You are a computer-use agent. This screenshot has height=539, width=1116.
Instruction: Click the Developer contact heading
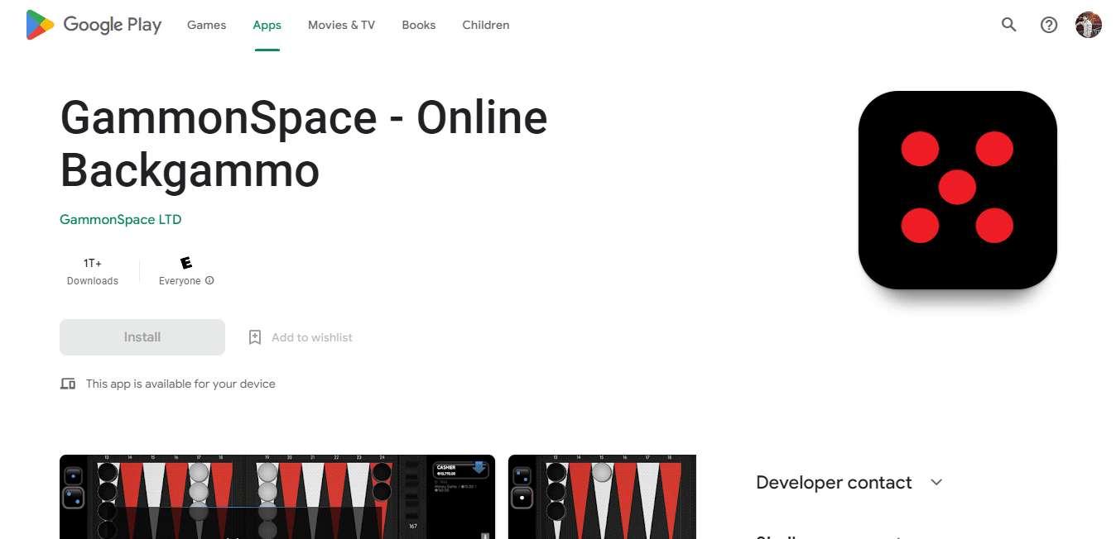coord(834,483)
